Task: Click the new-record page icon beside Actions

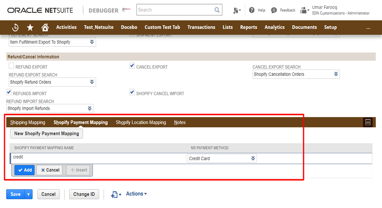Action: pos(116,194)
